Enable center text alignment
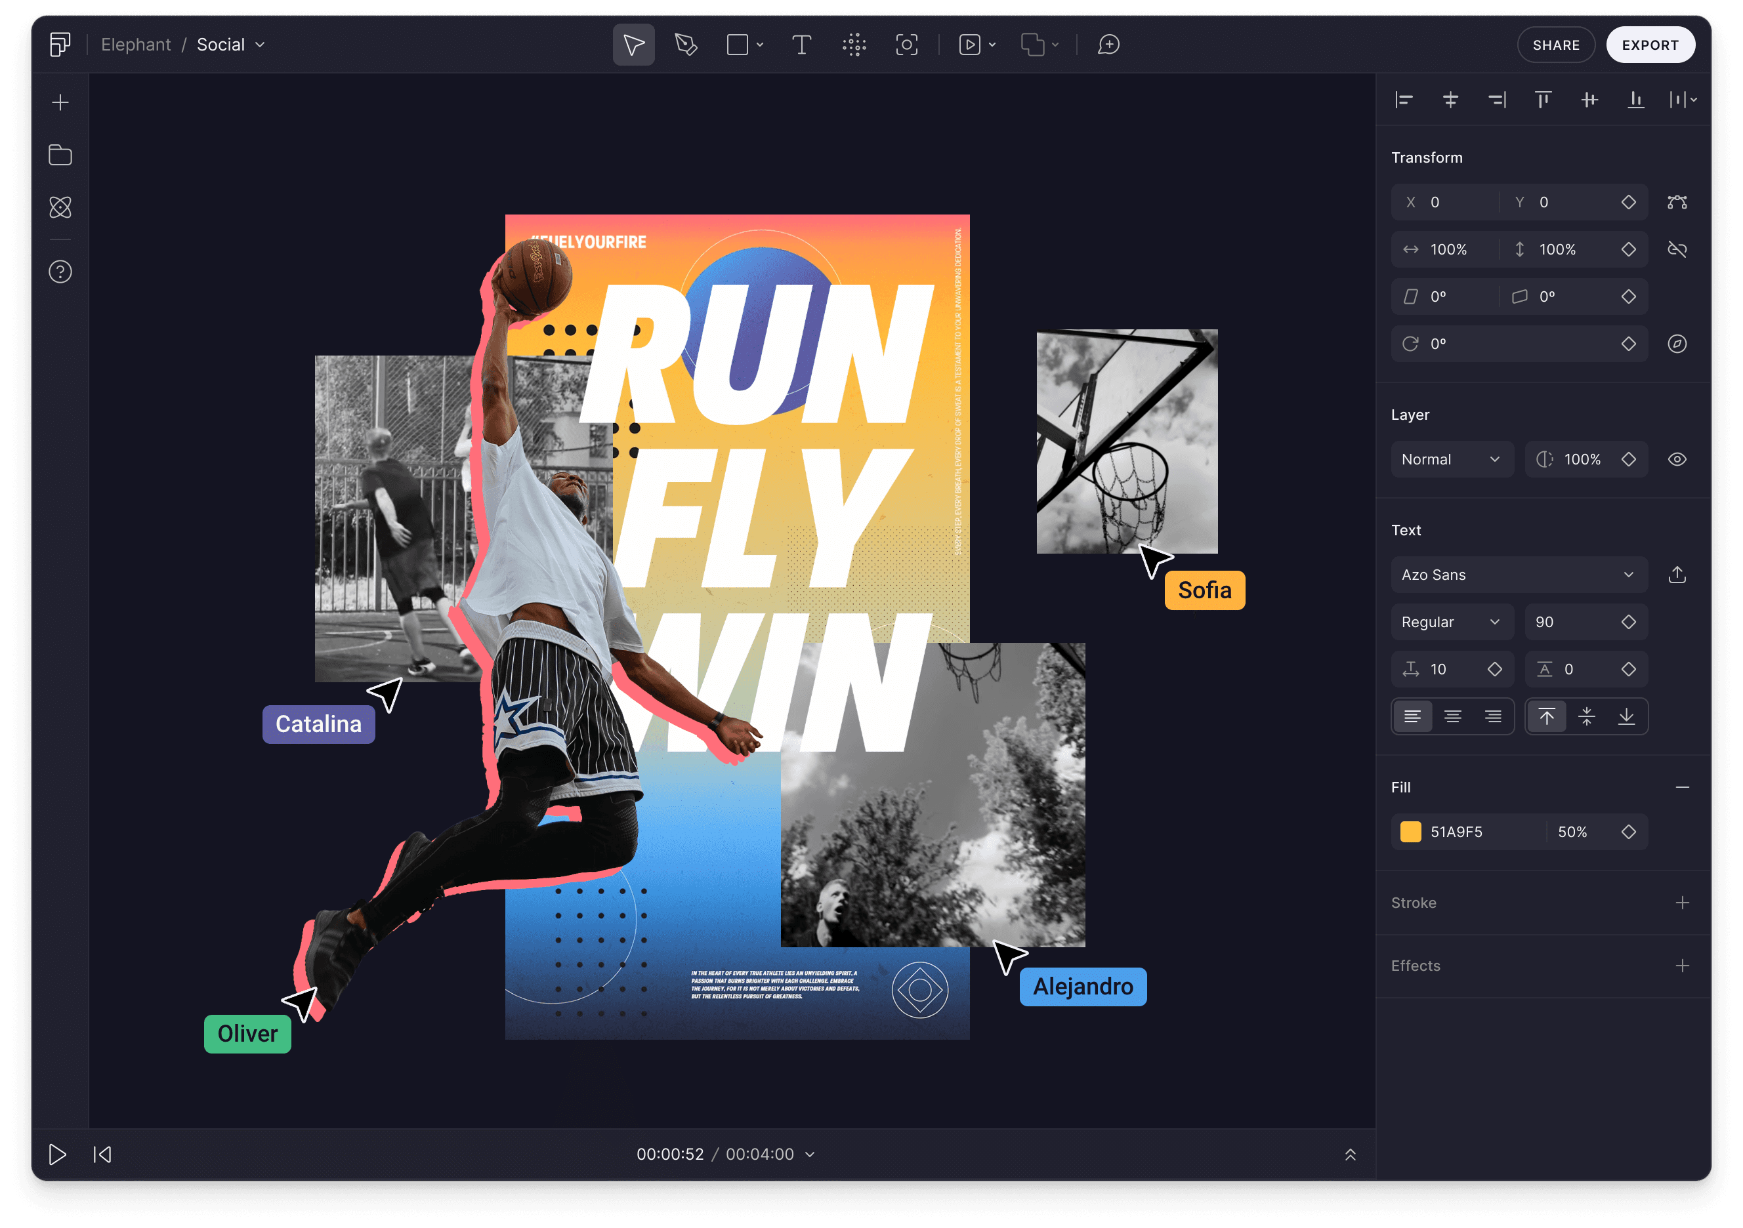 click(1452, 716)
